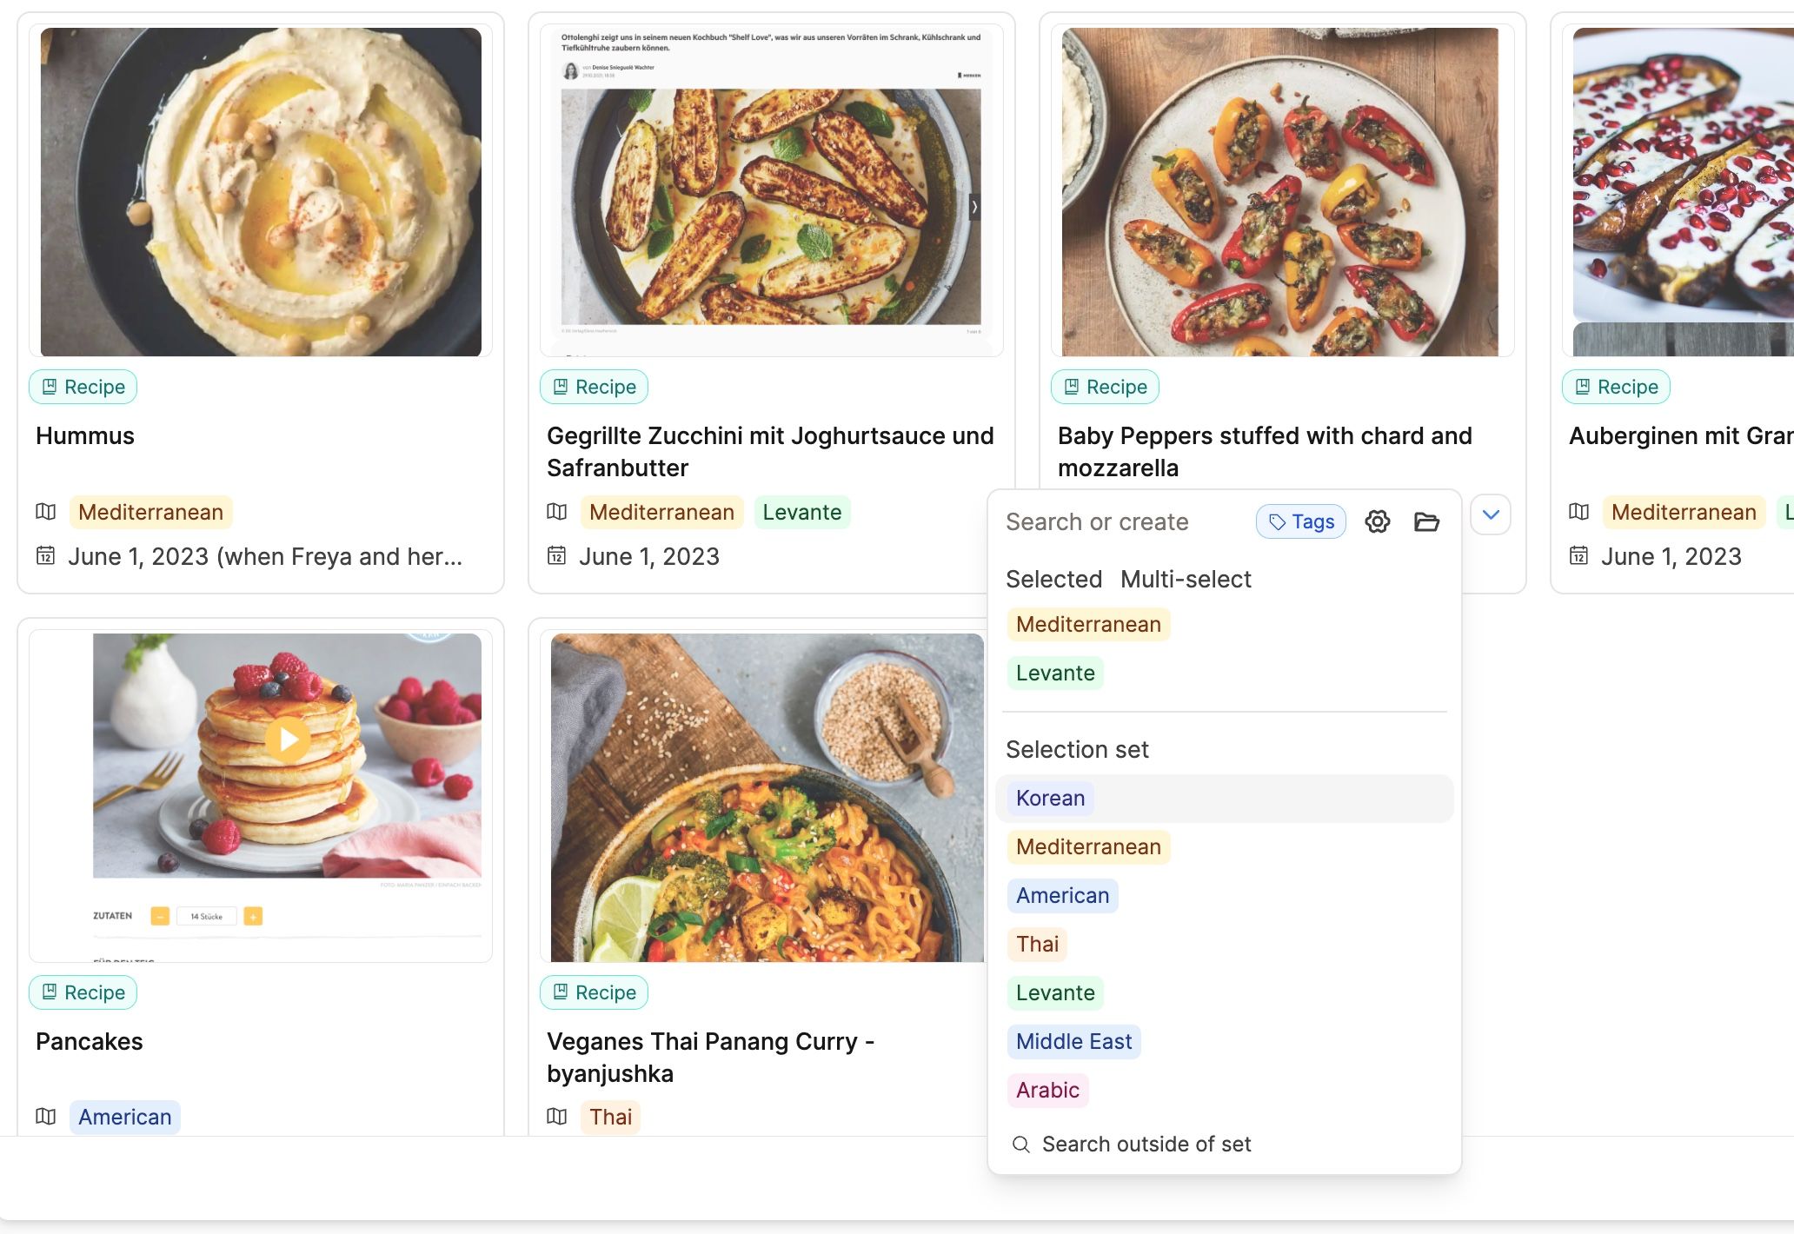This screenshot has width=1794, height=1234.
Task: Click the open folder icon in tag popup
Action: point(1426,521)
